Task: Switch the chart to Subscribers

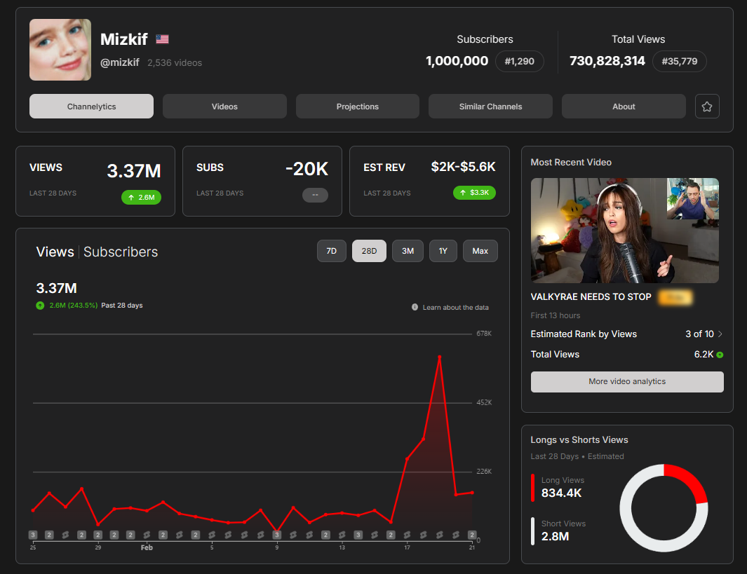Action: pos(121,252)
